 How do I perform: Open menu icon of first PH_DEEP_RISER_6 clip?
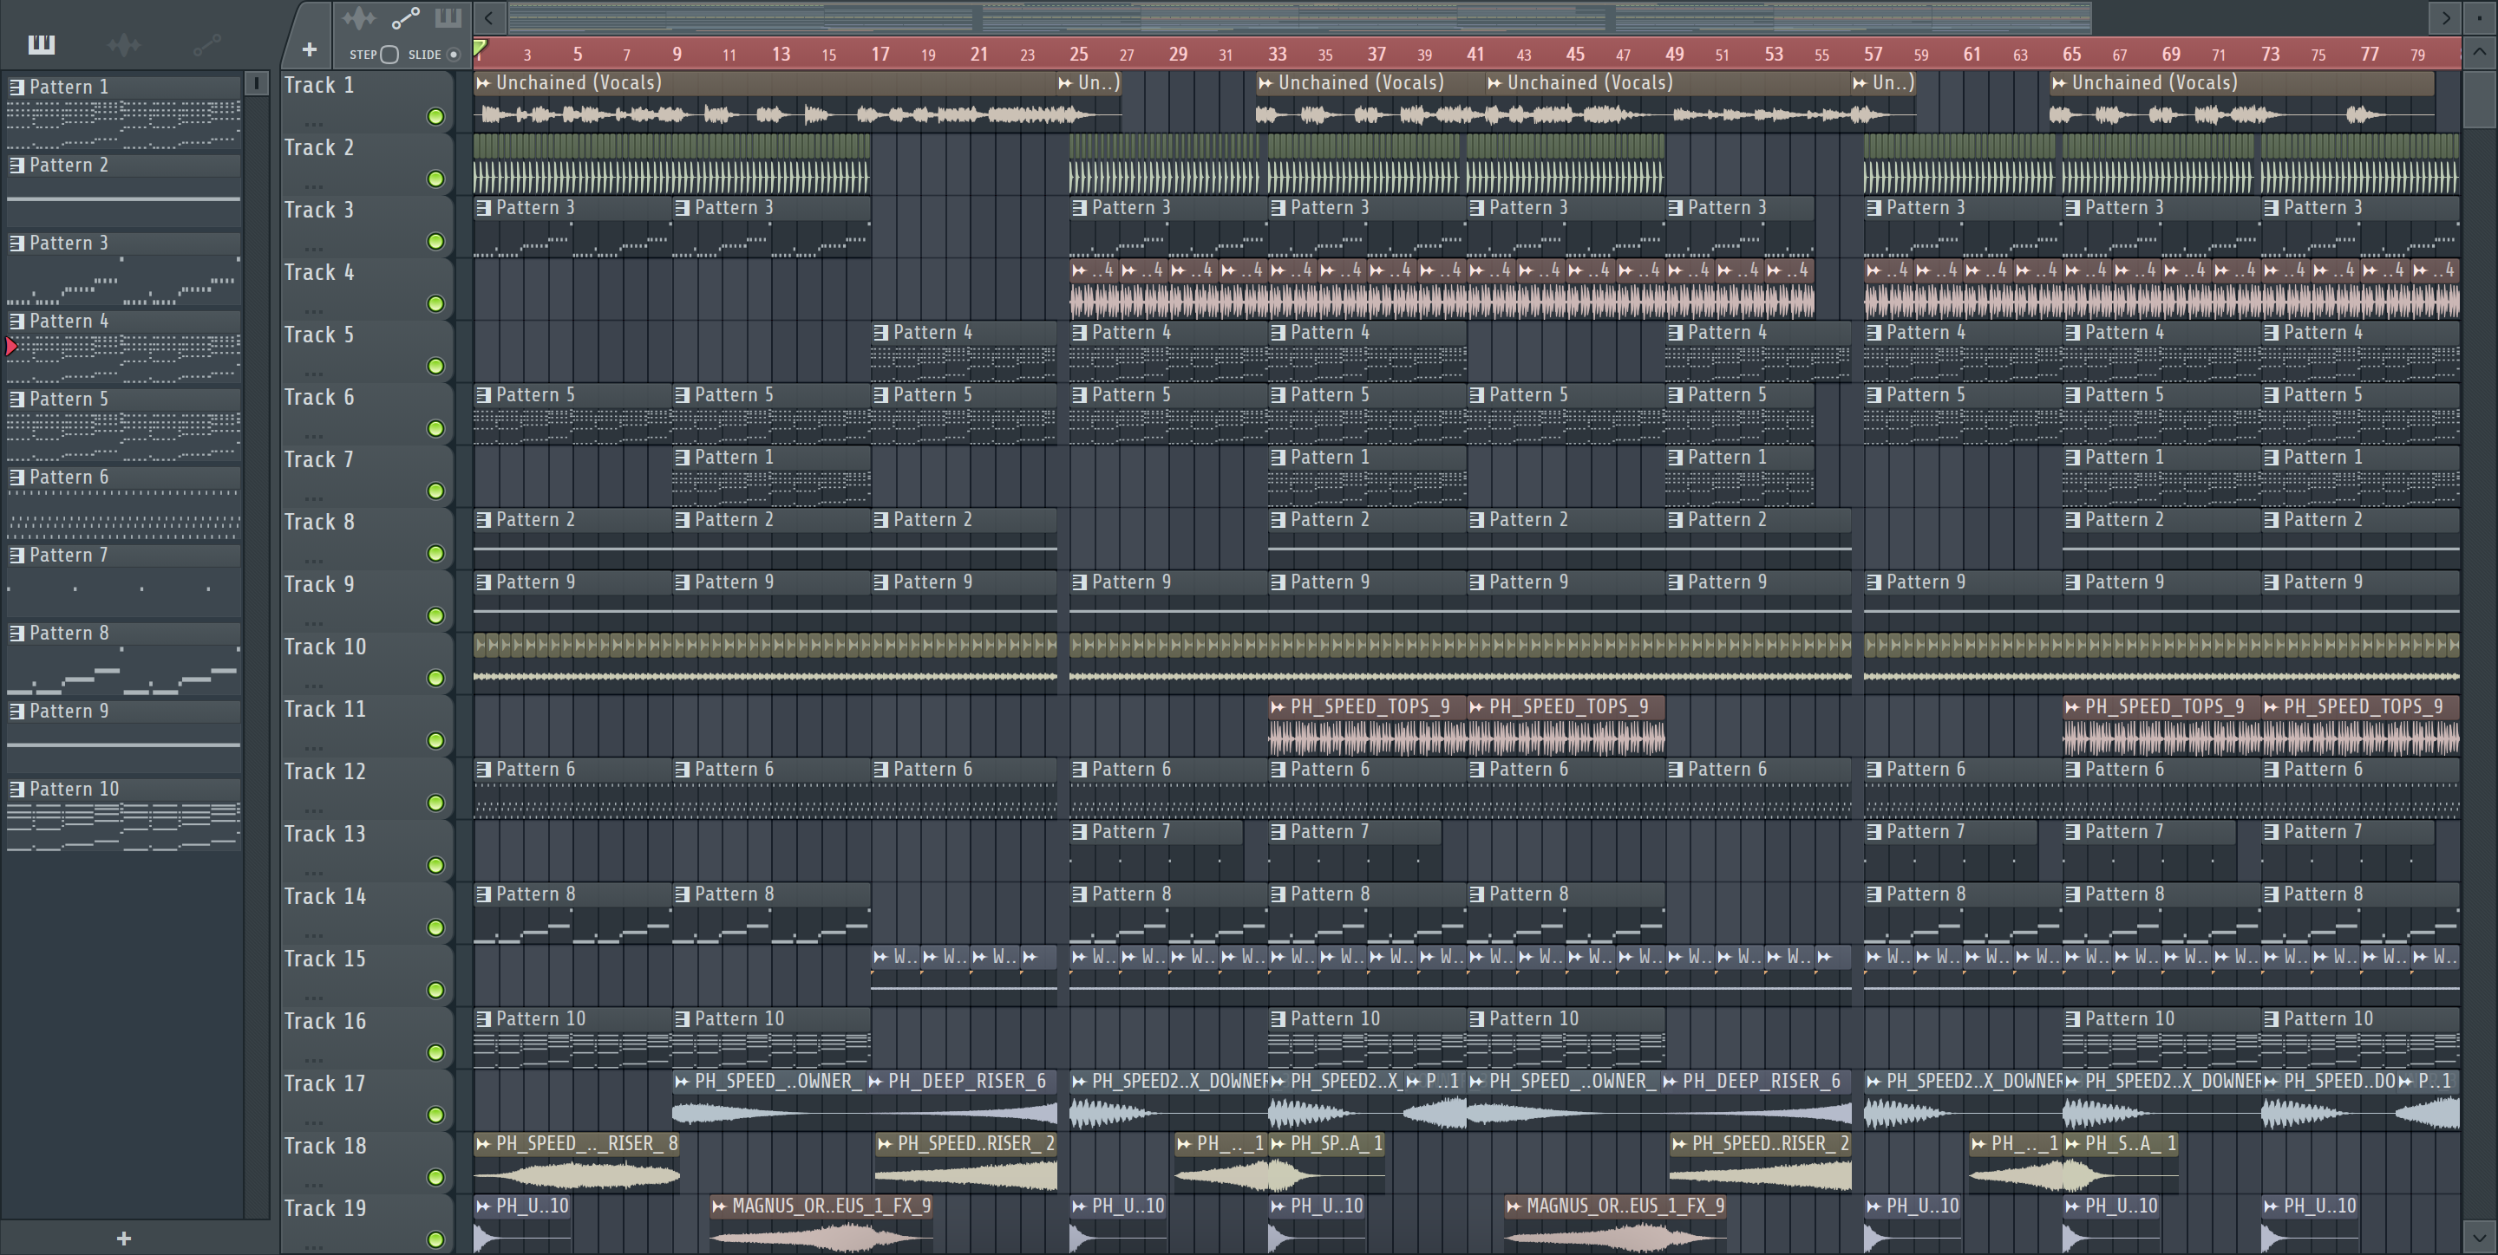click(x=876, y=1082)
